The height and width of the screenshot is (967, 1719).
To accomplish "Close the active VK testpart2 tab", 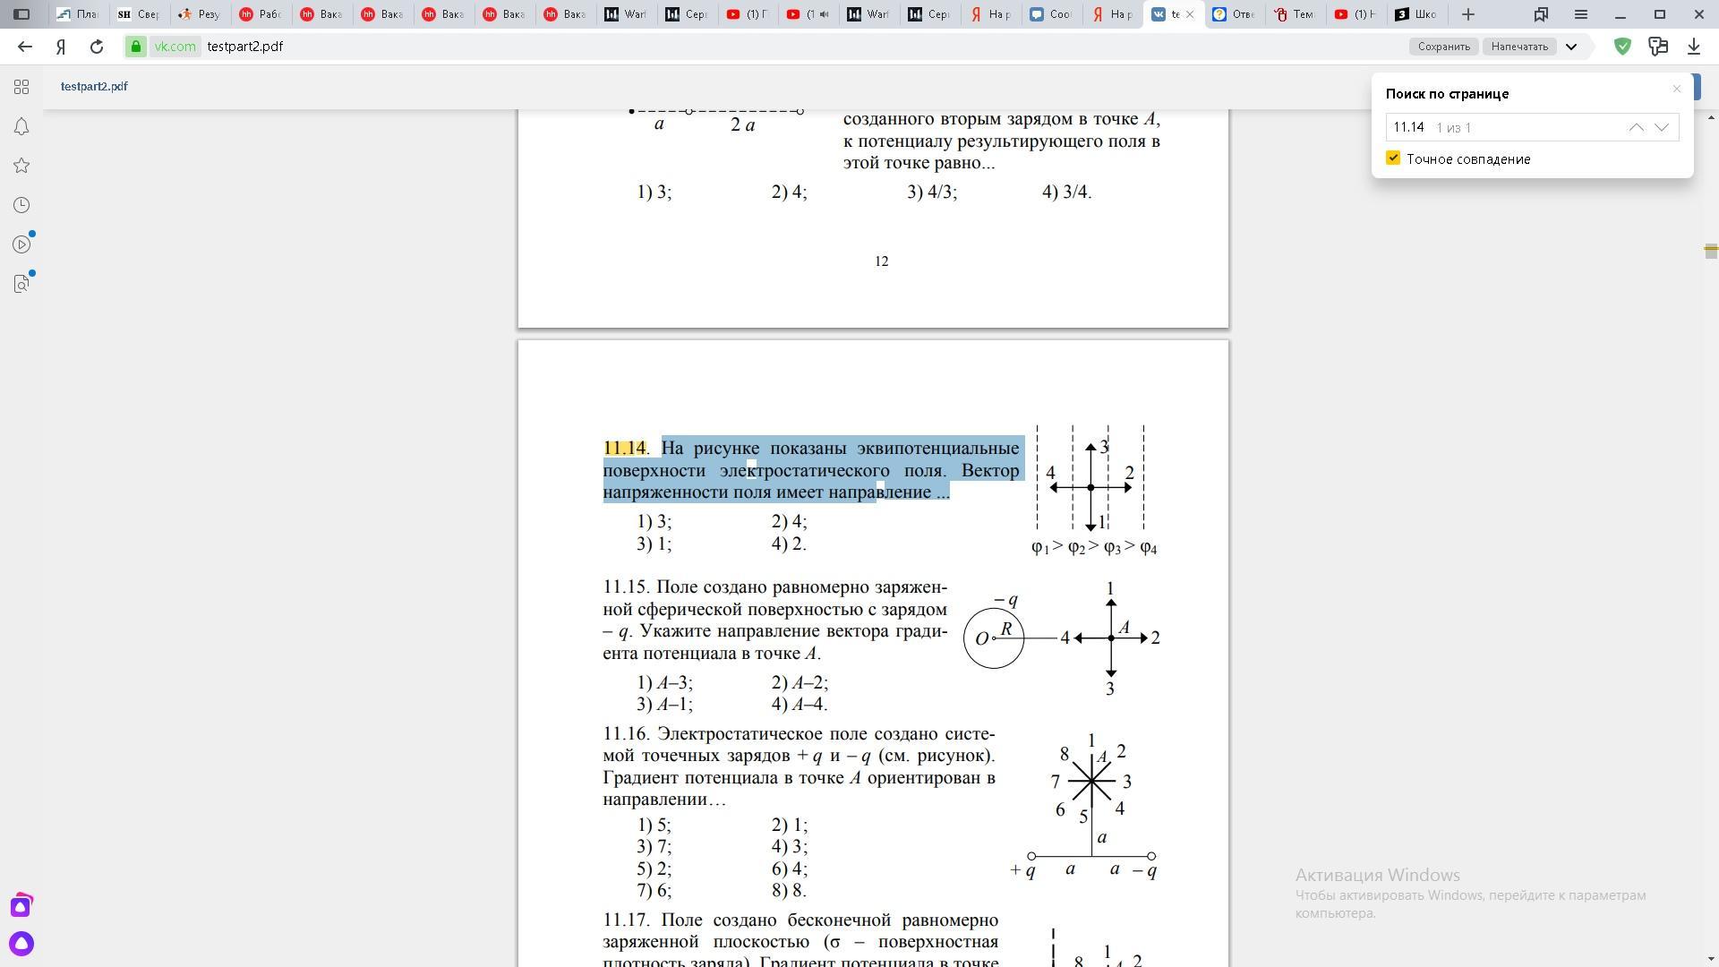I will pos(1190,14).
